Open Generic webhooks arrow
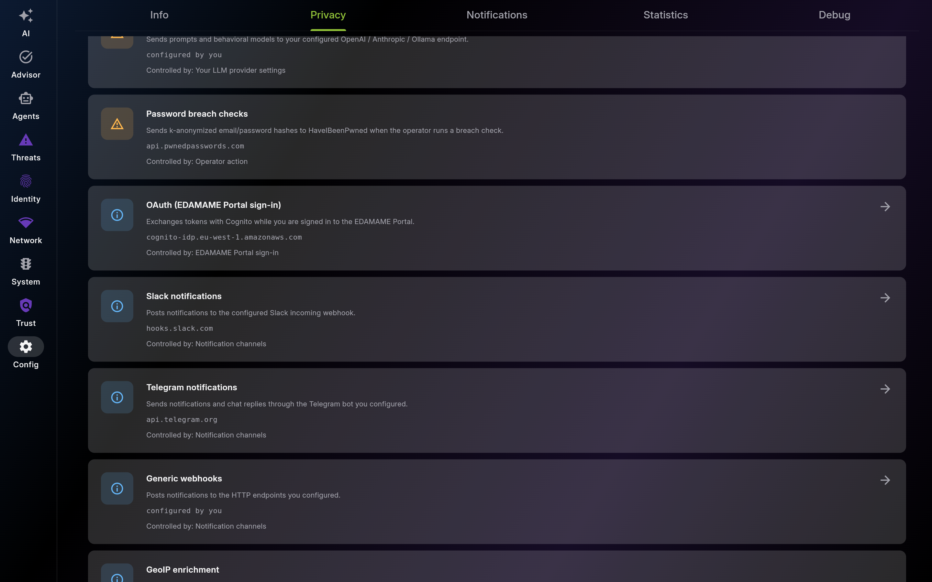Image resolution: width=932 pixels, height=582 pixels. point(885,480)
